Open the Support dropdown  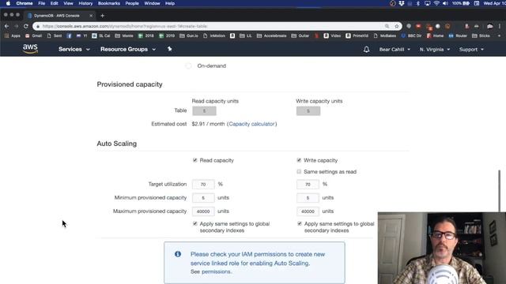point(471,49)
